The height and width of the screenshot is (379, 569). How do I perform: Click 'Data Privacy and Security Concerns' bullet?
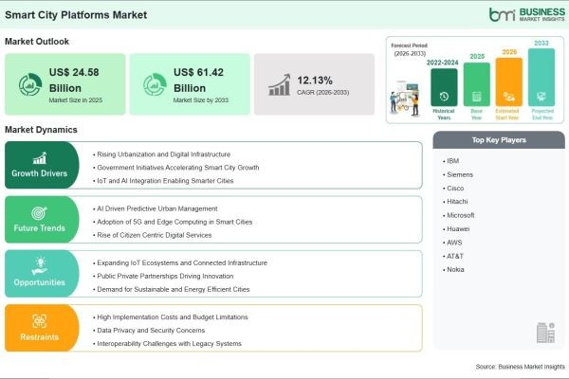[x=149, y=331]
